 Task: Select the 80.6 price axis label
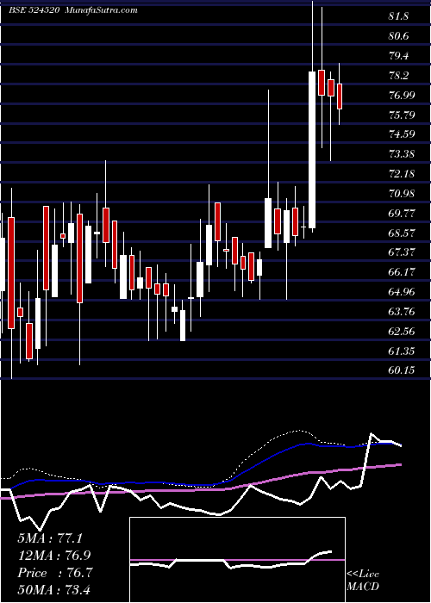coord(398,36)
